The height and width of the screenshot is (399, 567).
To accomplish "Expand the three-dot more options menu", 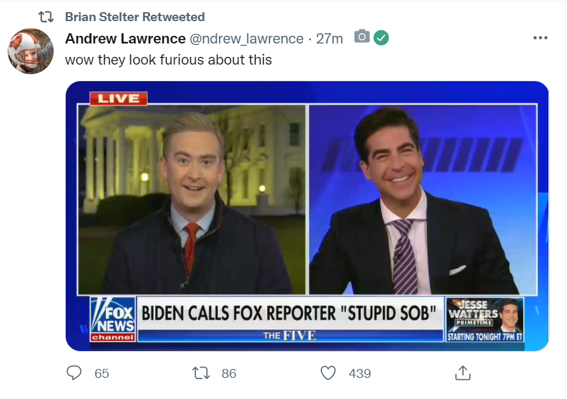I will pyautogui.click(x=540, y=38).
